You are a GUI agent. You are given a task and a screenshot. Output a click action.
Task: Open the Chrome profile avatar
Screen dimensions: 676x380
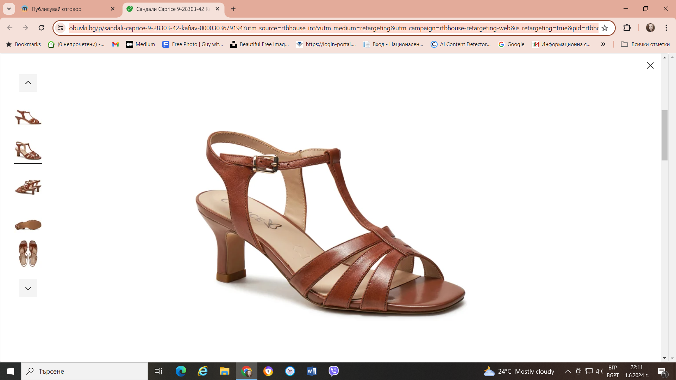(x=650, y=28)
